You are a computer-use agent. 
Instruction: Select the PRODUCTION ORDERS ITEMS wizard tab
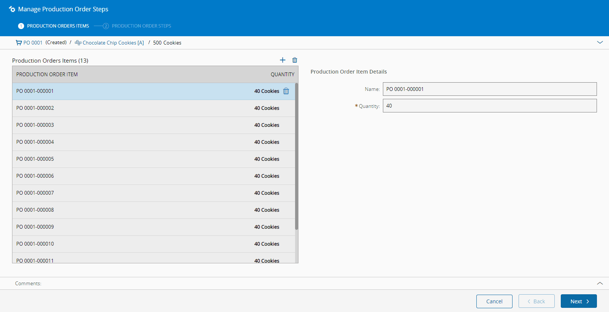point(58,26)
